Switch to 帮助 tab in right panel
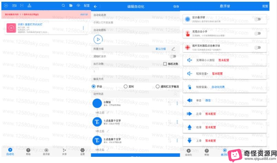The height and width of the screenshot is (163, 277). [x=207, y=152]
